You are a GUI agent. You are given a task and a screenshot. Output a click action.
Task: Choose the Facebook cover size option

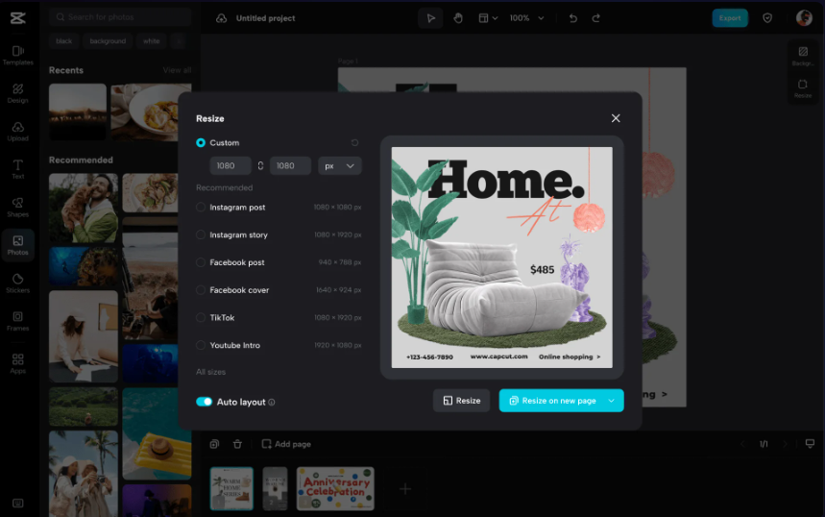click(x=201, y=290)
